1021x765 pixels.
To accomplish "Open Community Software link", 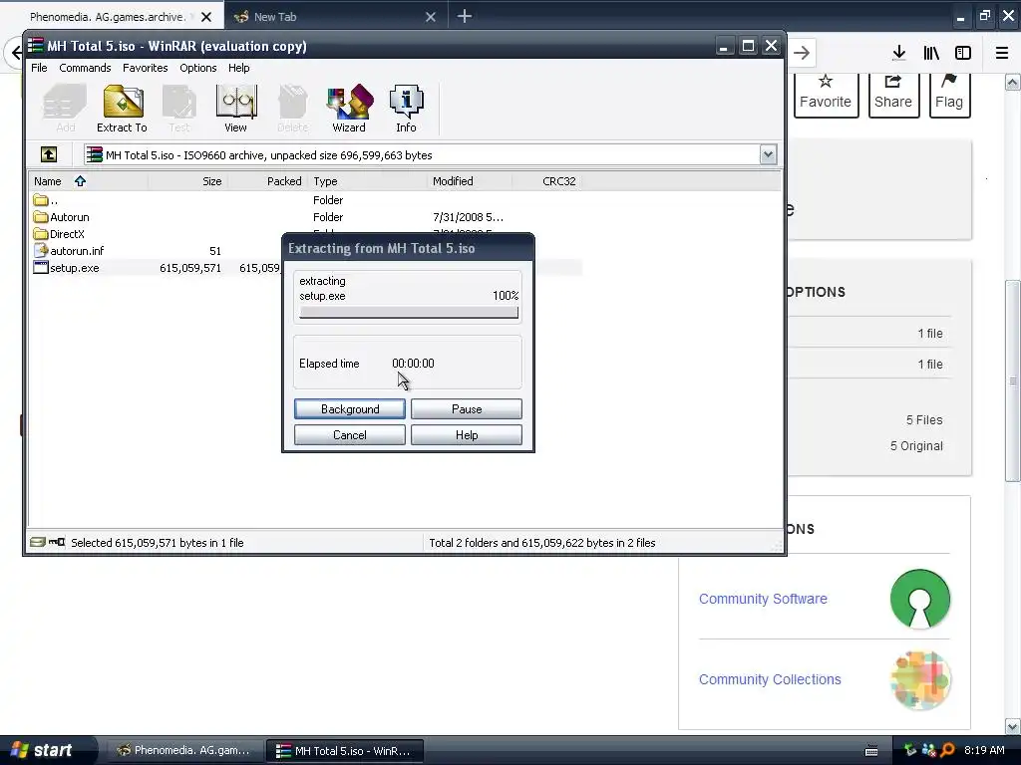I will [x=763, y=599].
